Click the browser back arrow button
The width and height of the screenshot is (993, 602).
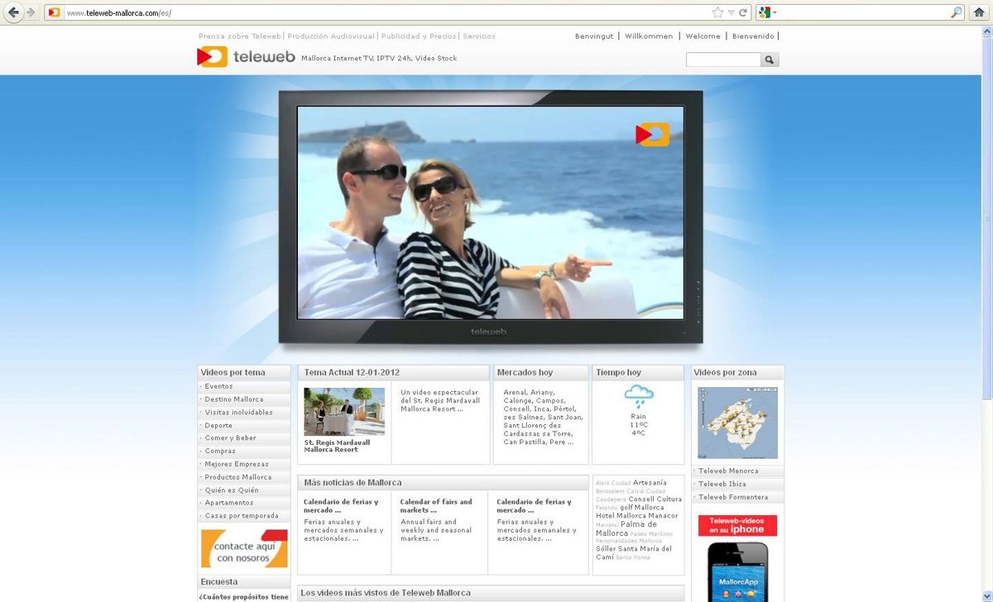coord(13,12)
